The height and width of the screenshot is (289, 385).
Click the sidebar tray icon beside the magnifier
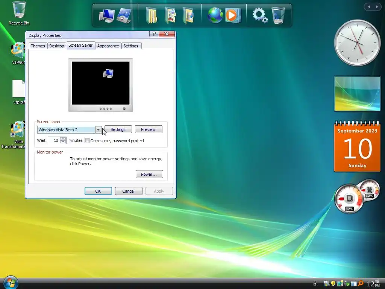353,284
